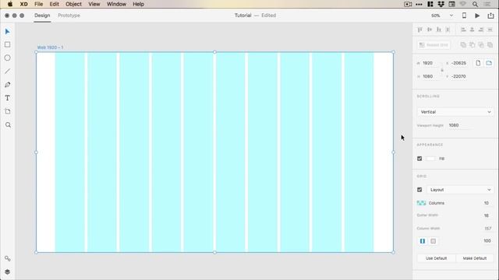This screenshot has height=280, width=499.
Task: Open the Assets panel icon
Action: tap(7, 258)
